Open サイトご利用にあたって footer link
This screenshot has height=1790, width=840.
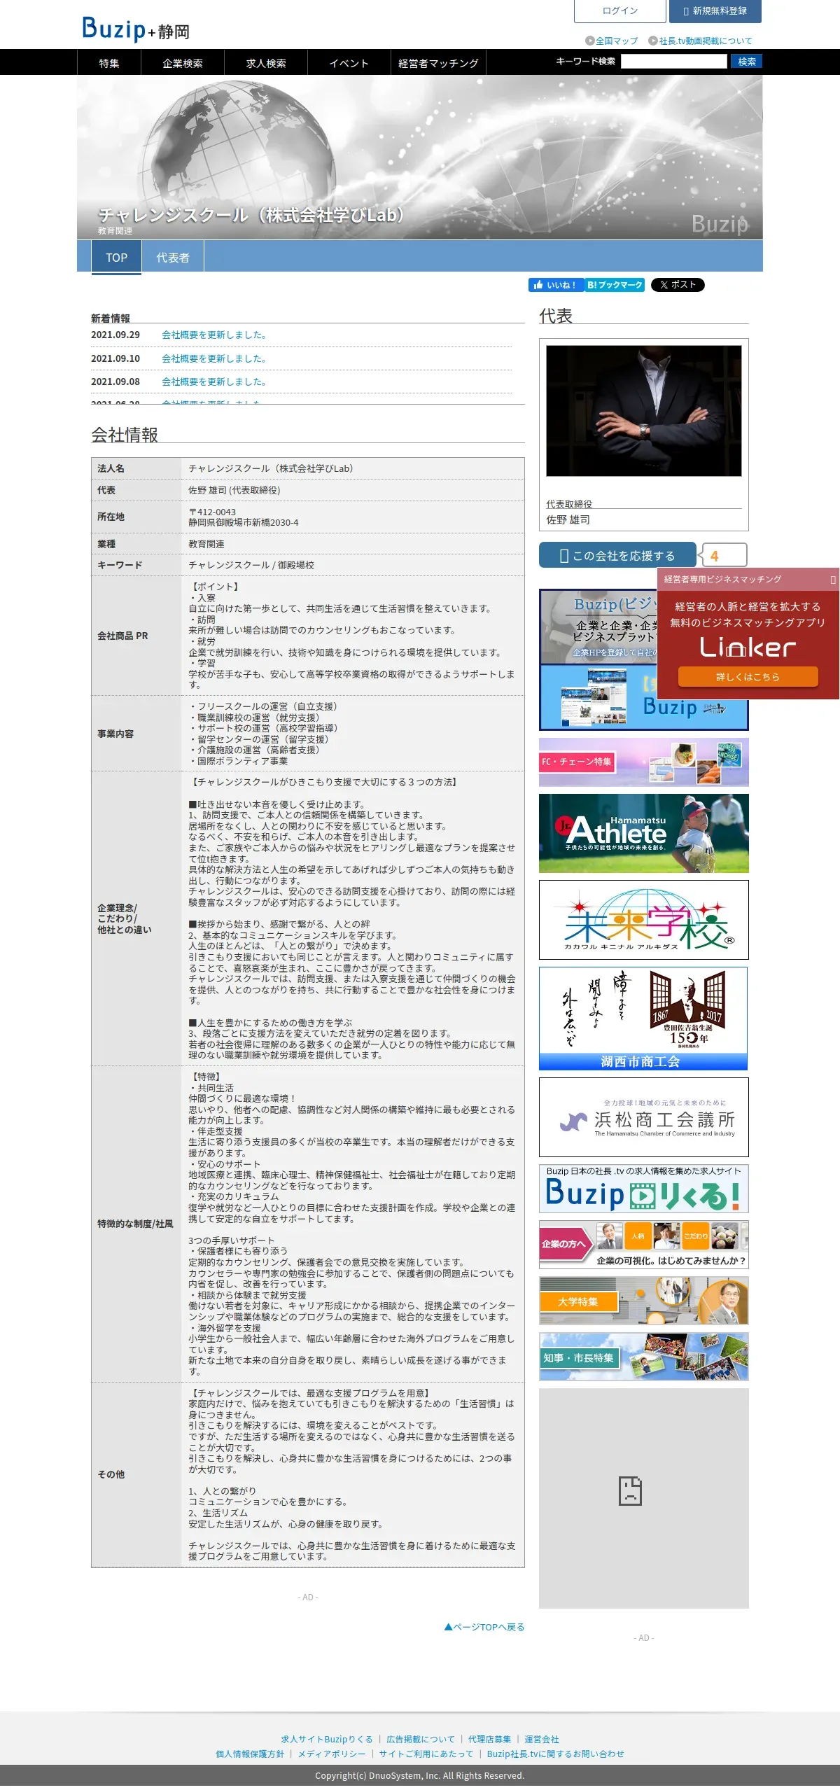[x=426, y=1754]
